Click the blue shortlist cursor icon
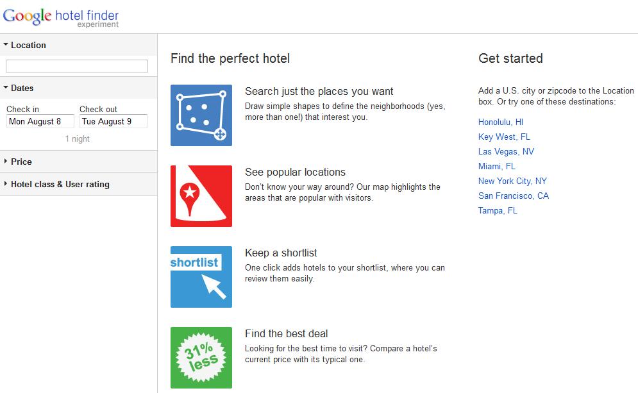Image resolution: width=638 pixels, height=393 pixels. (x=201, y=277)
